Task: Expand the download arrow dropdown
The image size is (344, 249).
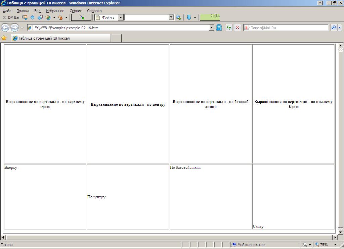Action: pyautogui.click(x=195, y=17)
